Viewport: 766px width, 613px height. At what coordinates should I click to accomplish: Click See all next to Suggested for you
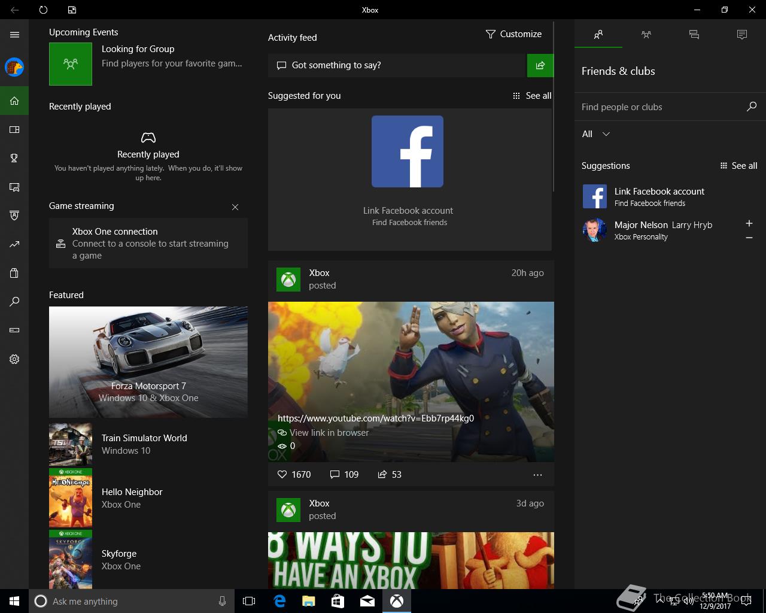[x=532, y=96]
